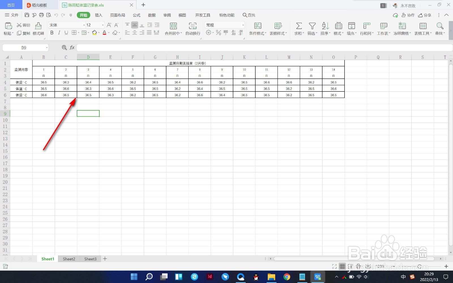Toggle underline formatting
This screenshot has width=453, height=283.
[66, 33]
